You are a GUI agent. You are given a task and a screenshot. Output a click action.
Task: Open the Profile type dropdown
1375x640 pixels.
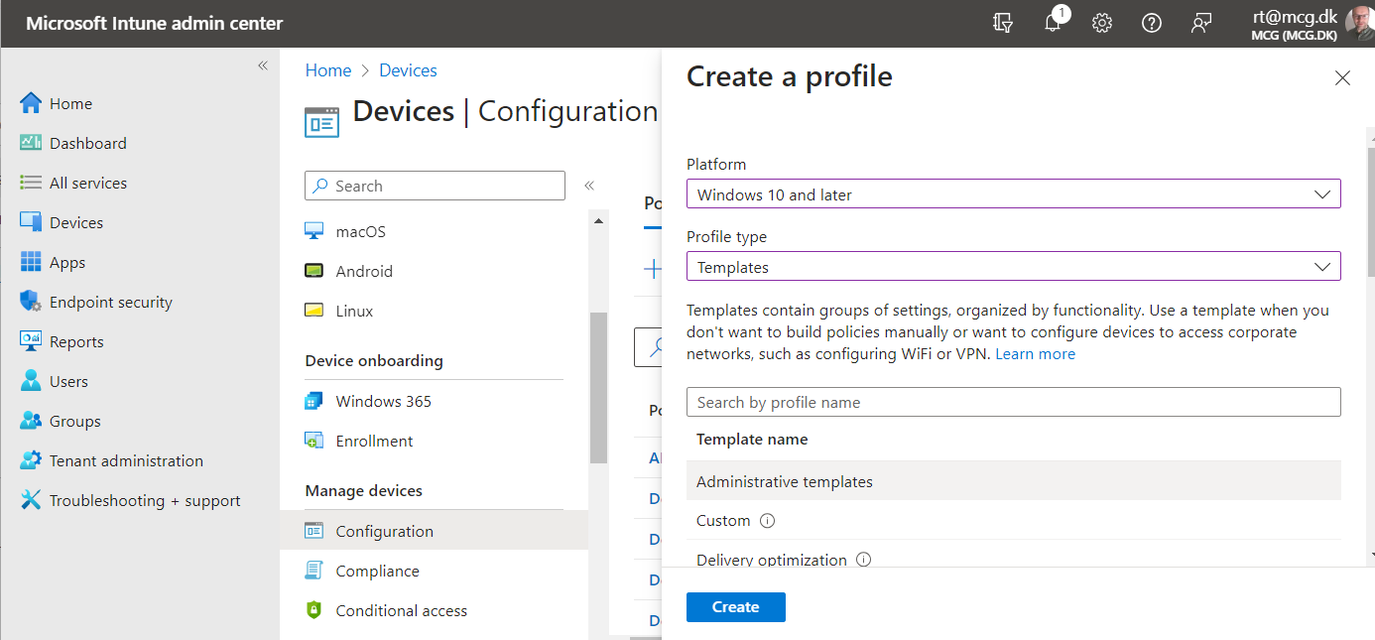coord(1013,267)
